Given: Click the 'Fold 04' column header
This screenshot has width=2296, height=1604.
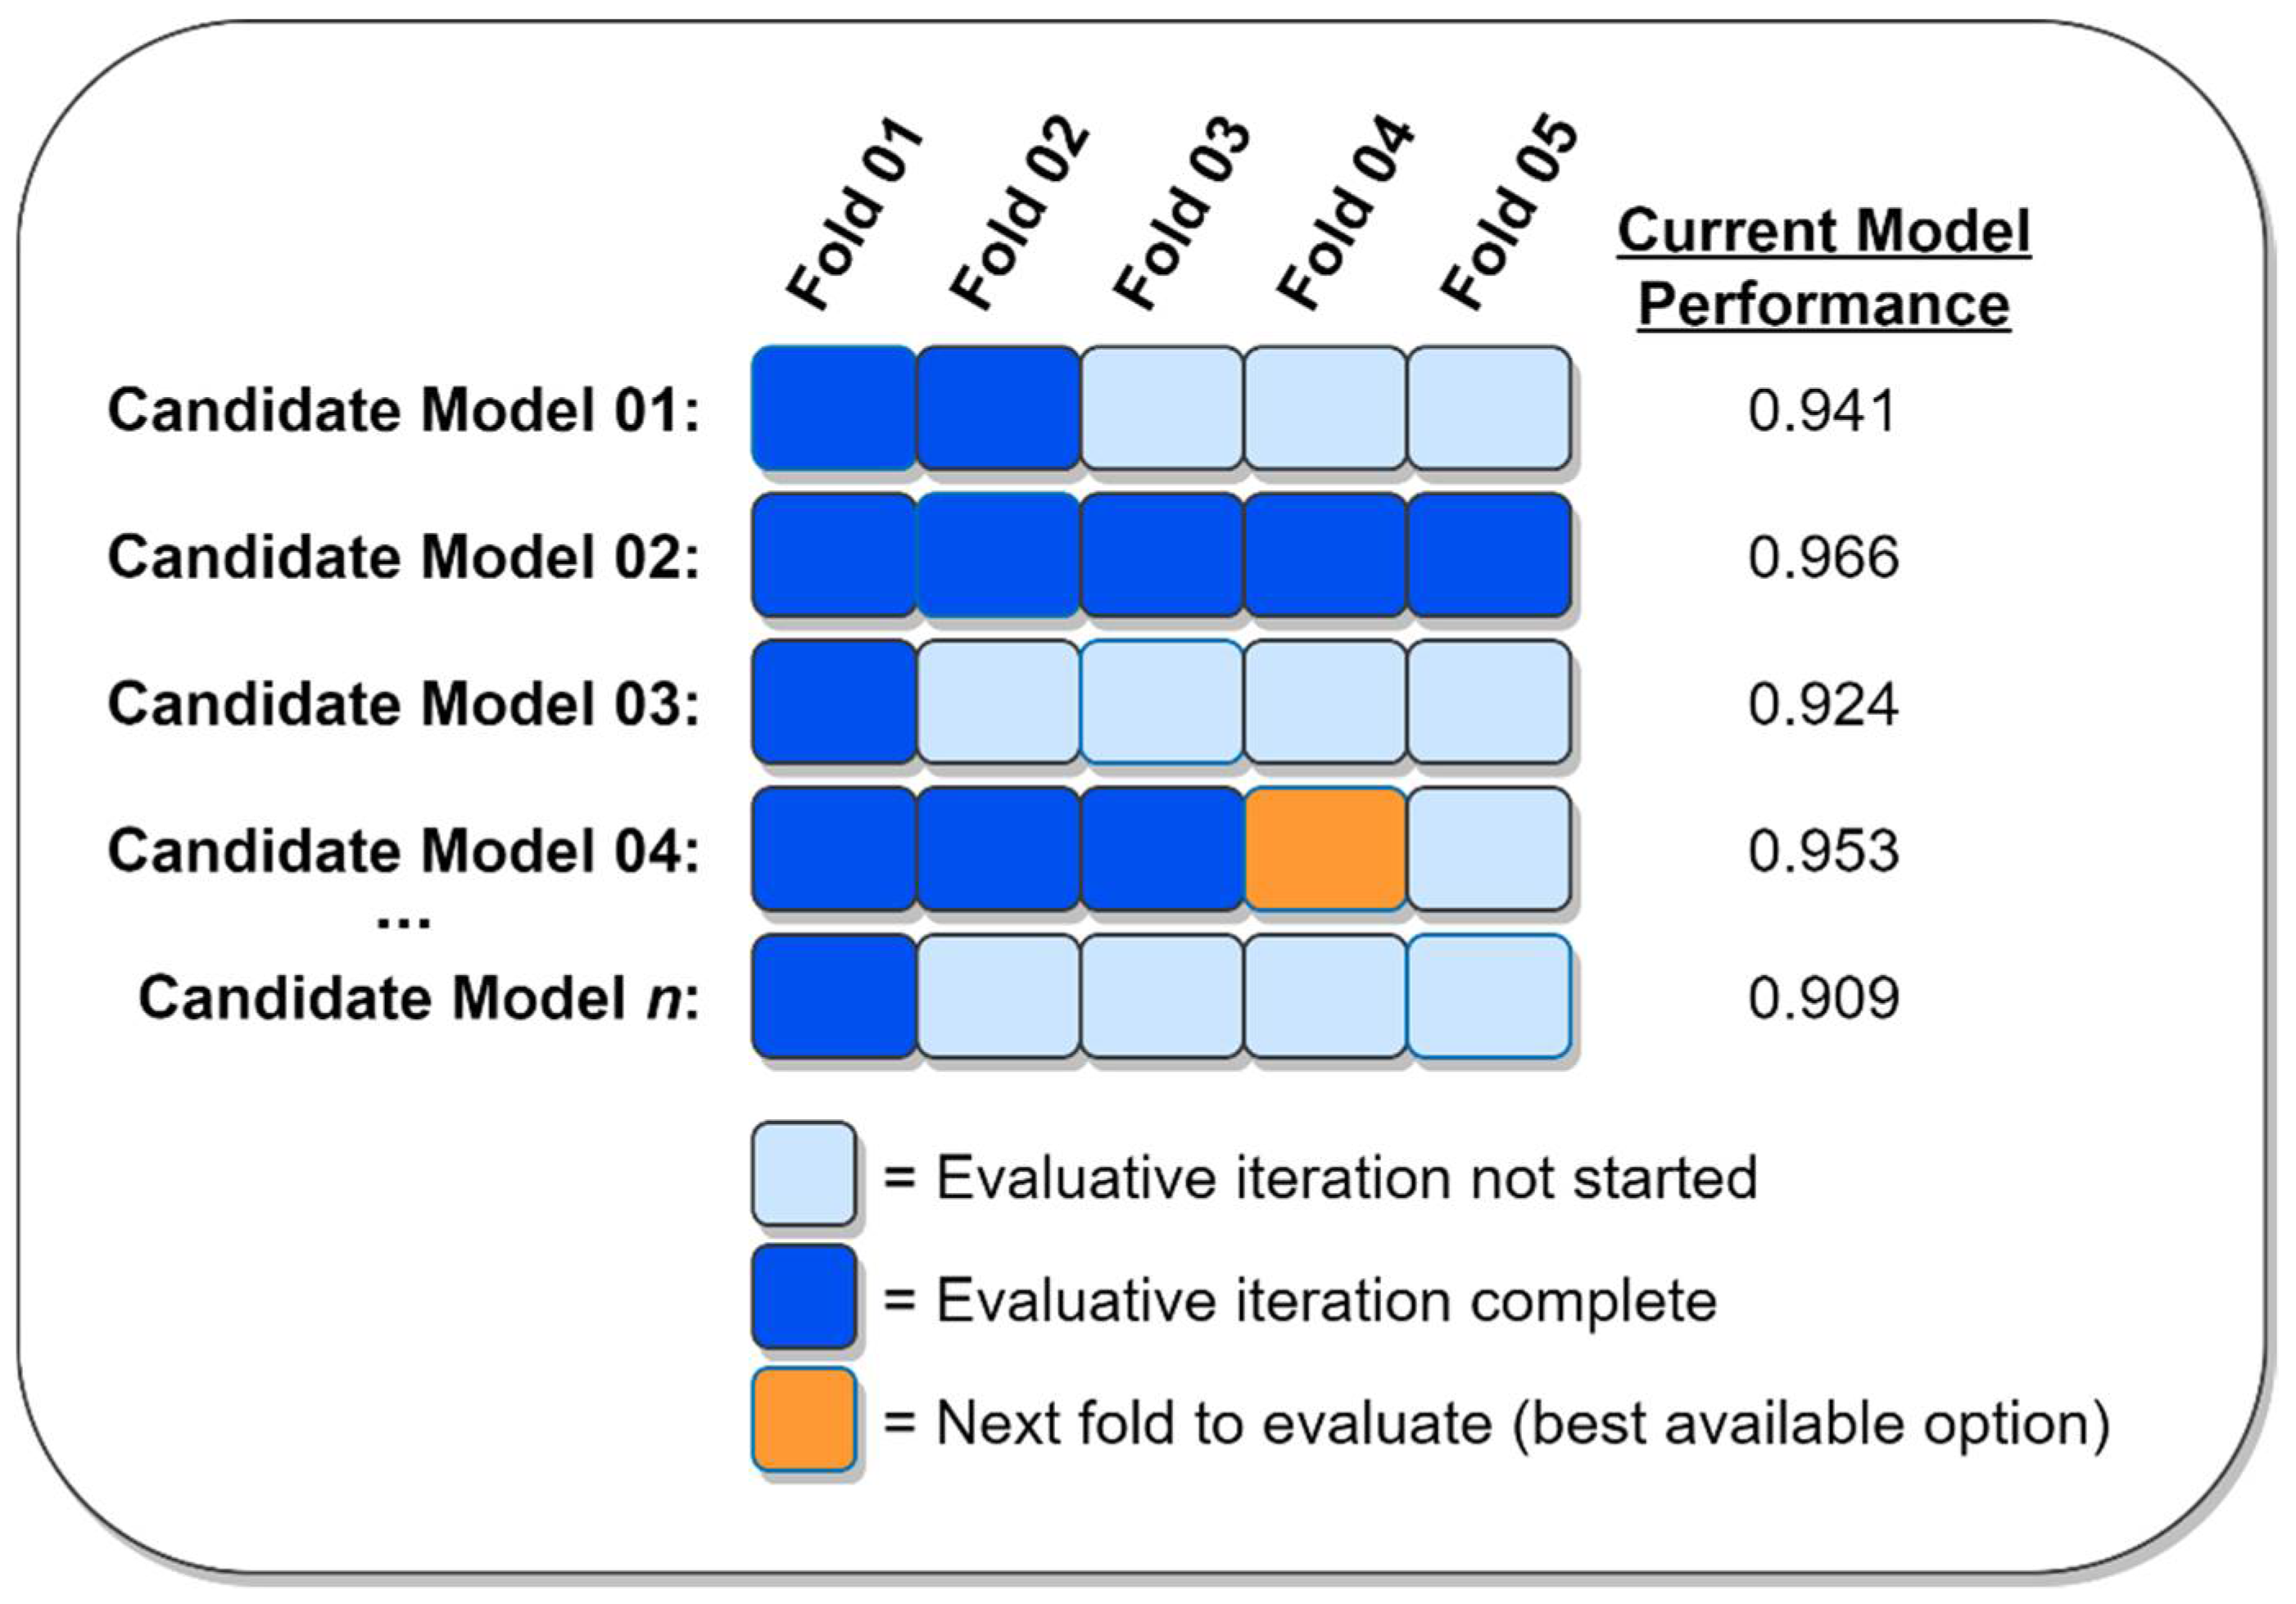Looking at the screenshot, I should coord(1345,213).
